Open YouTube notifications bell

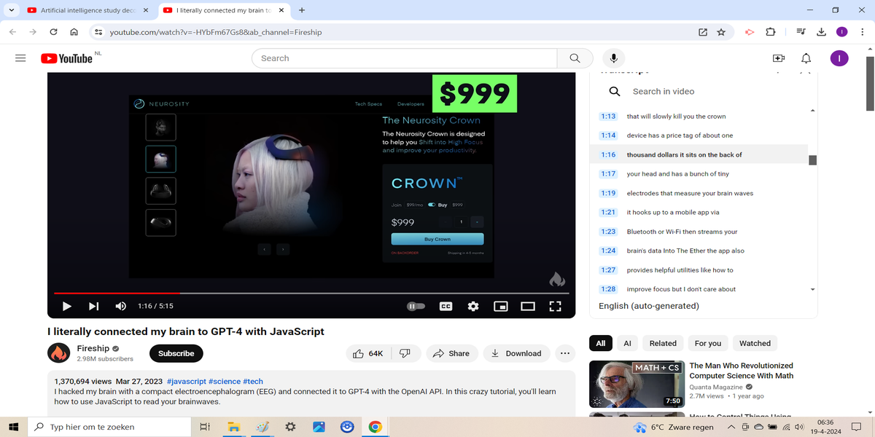coord(806,58)
